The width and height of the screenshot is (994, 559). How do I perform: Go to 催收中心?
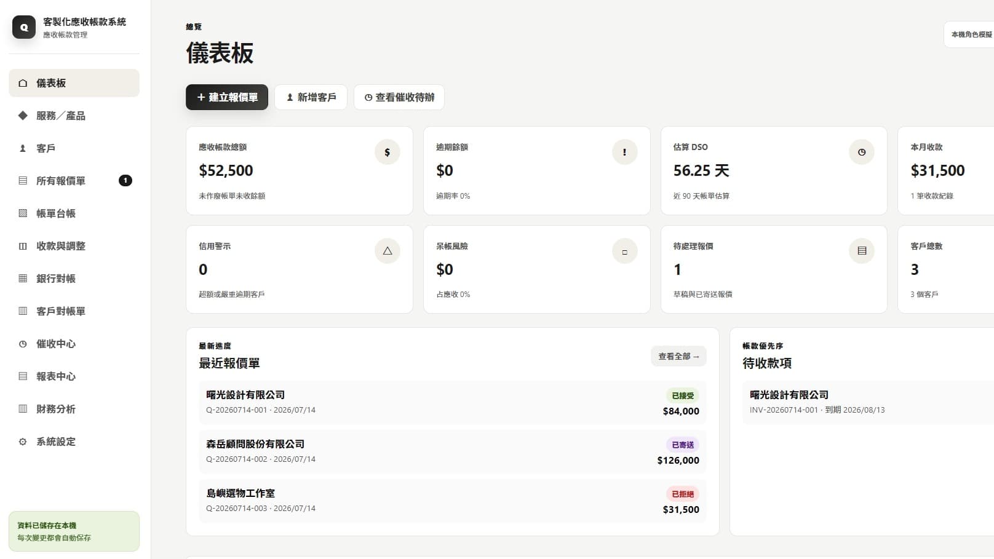(x=74, y=344)
